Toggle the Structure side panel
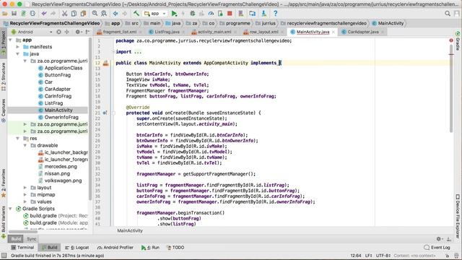 4,77
